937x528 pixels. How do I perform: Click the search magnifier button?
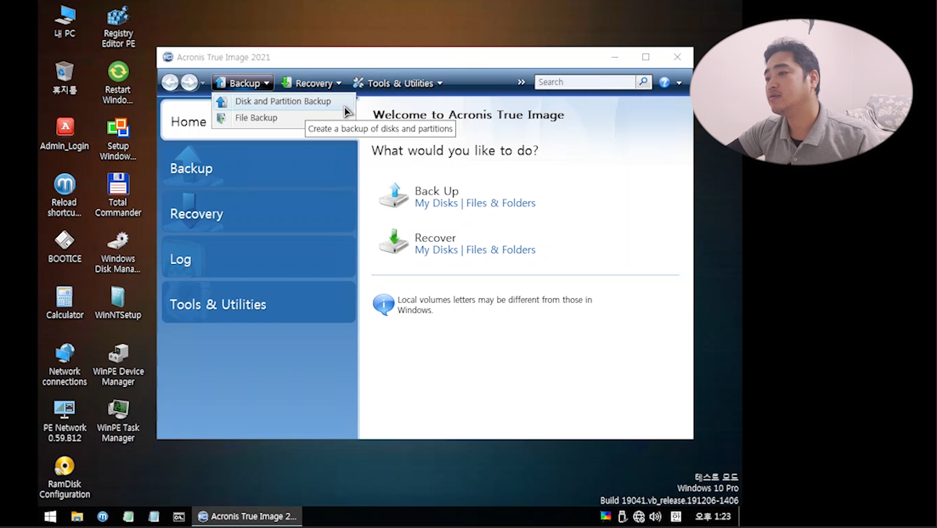click(643, 81)
